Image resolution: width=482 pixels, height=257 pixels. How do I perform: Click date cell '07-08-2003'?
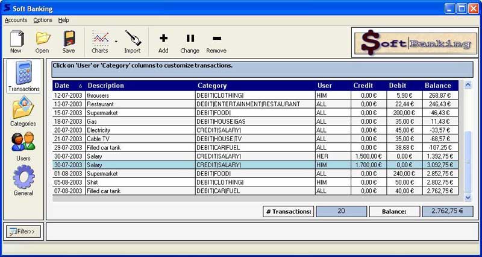click(68, 191)
